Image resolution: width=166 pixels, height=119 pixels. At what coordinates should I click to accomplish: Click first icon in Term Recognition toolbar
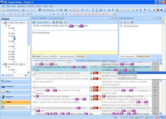(x=121, y=22)
